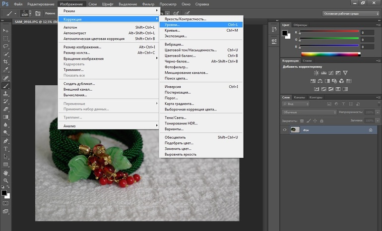Select the Lasso tool

coord(6,46)
